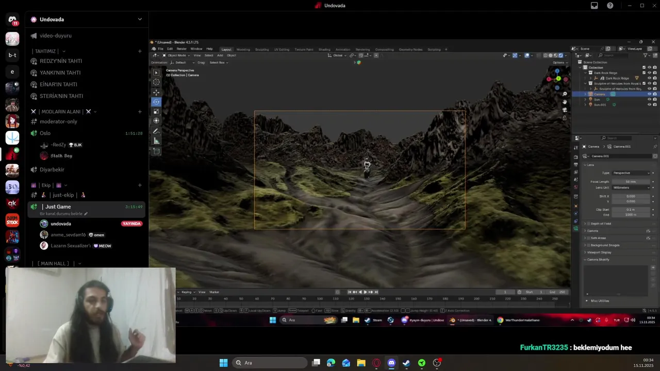Select the Cursor tool in Blender toolbar

(156, 82)
